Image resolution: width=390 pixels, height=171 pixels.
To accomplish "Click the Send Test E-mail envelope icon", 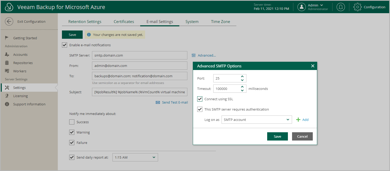I will click(x=158, y=103).
